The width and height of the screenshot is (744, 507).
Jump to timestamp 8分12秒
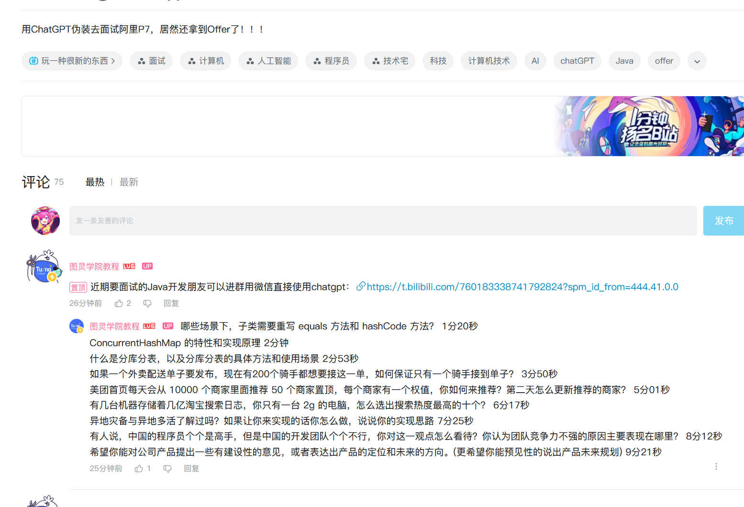(x=704, y=436)
